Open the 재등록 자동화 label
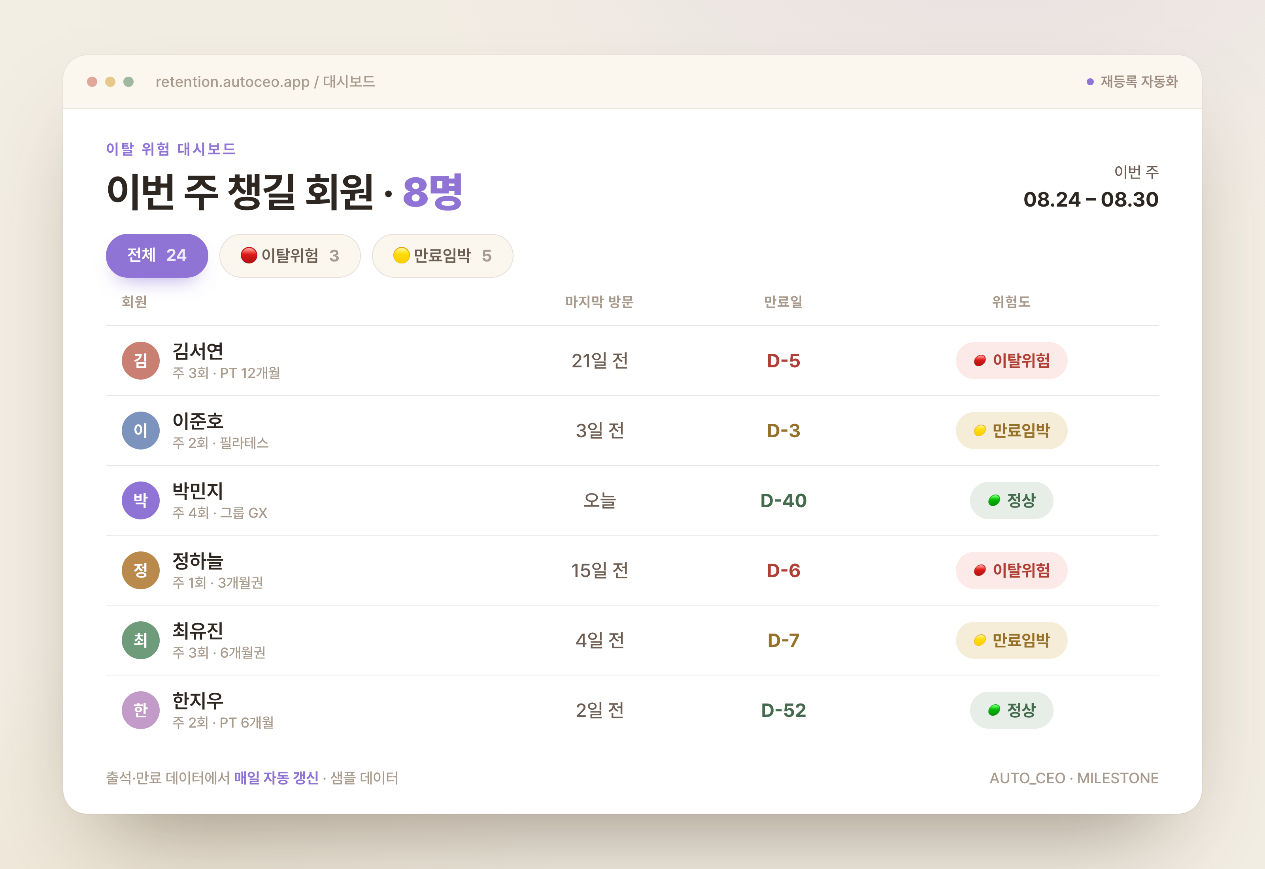This screenshot has height=869, width=1265. click(1139, 82)
